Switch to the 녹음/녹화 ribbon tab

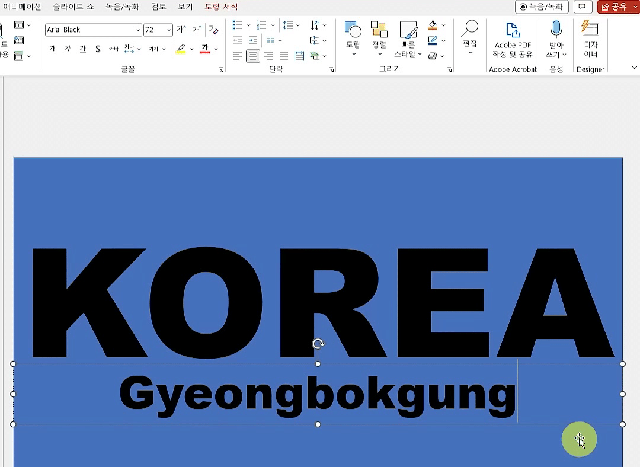pos(122,7)
